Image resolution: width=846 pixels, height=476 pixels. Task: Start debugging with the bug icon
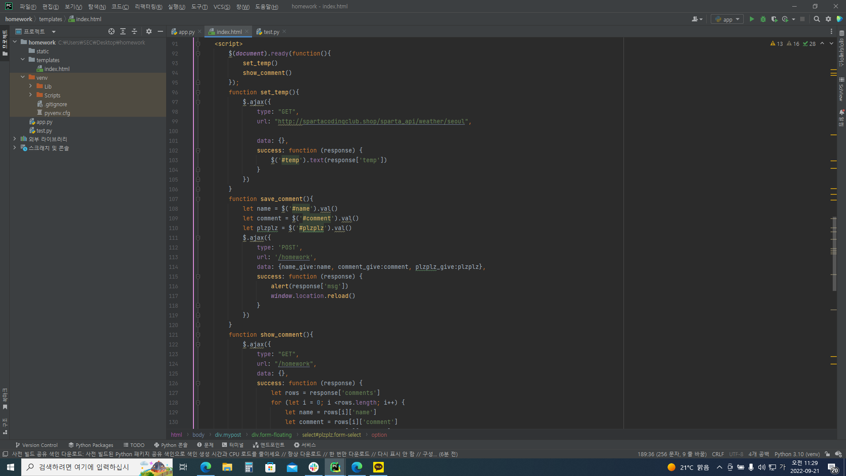pos(763,19)
